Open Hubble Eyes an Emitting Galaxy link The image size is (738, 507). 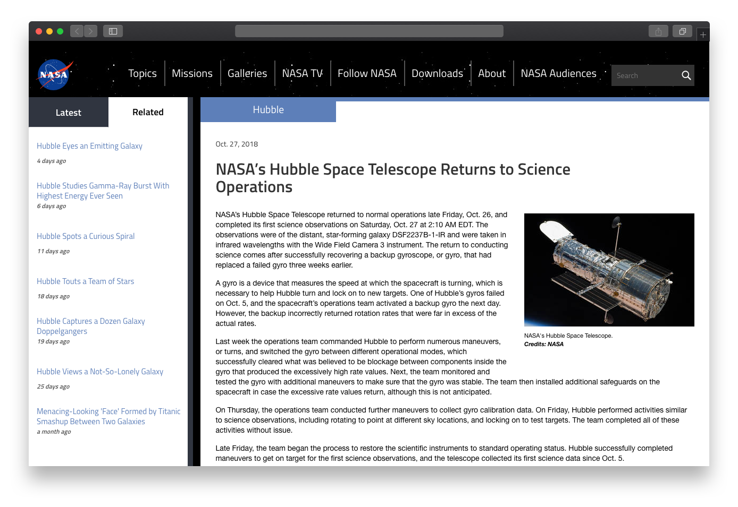point(89,146)
